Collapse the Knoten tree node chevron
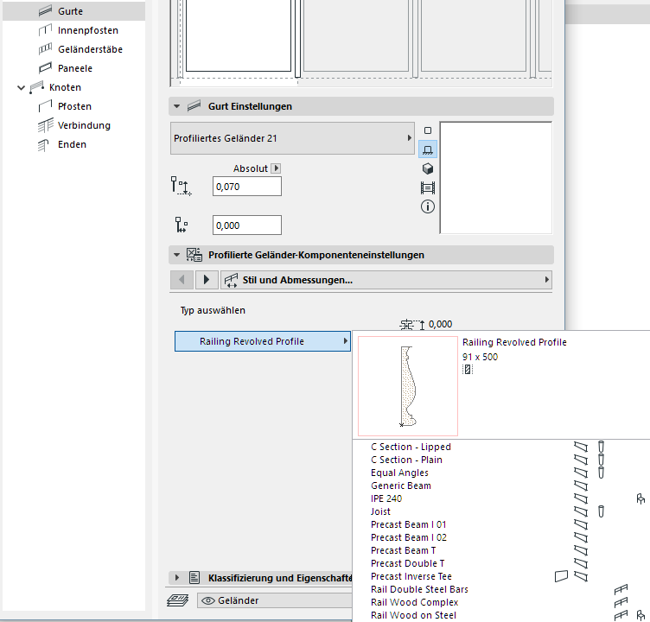Viewport: 650px width, 622px height. pos(21,87)
